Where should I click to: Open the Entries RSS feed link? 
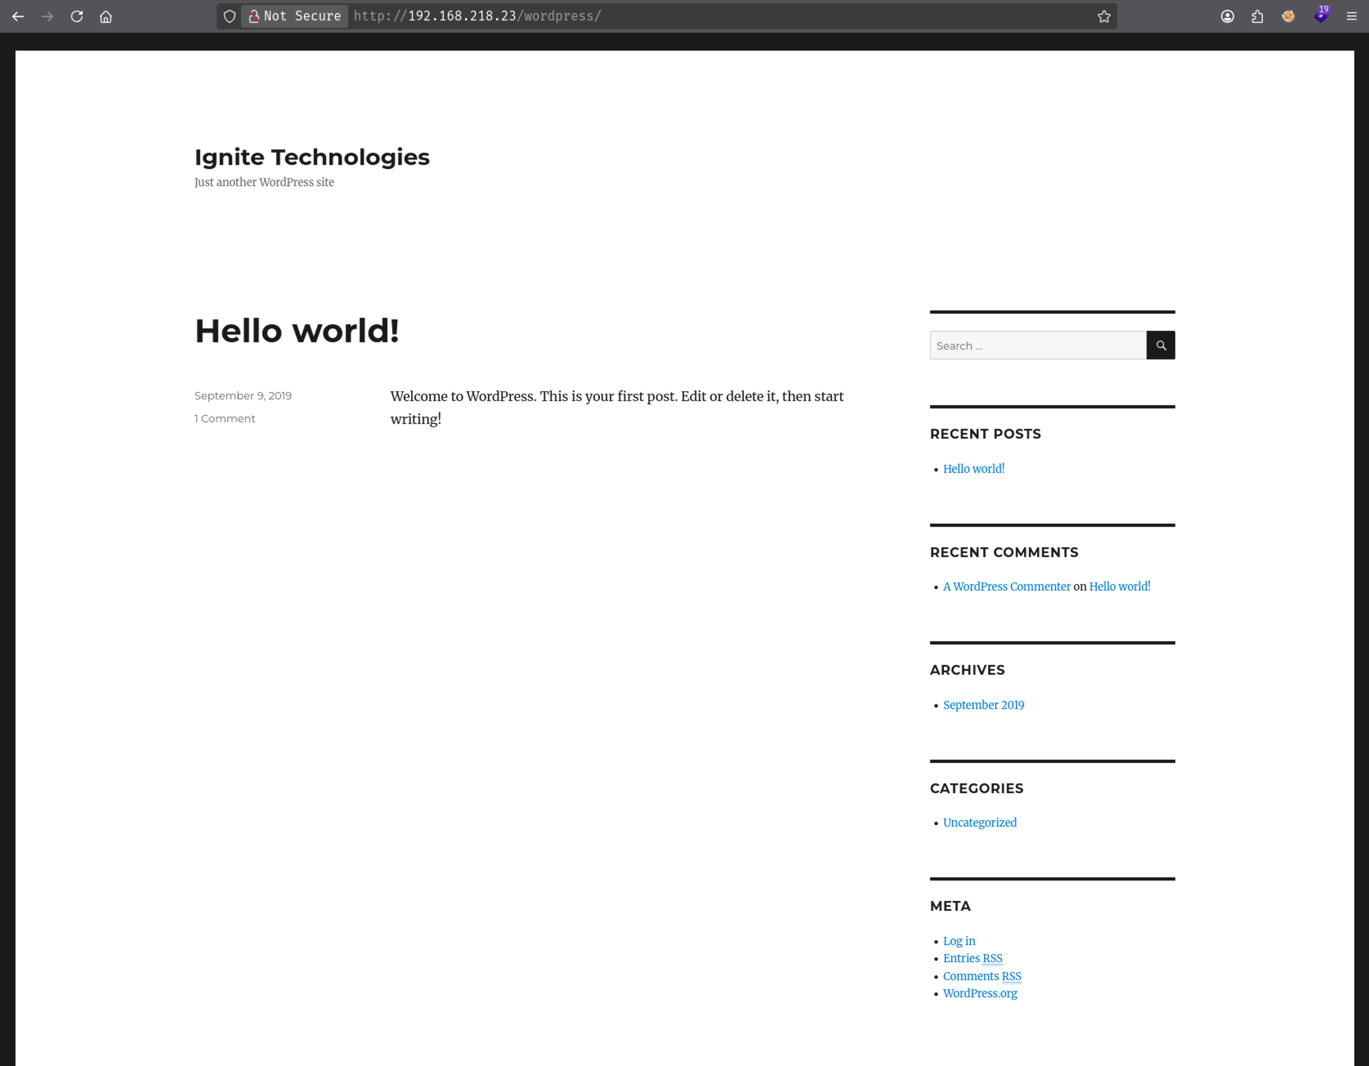coord(972,959)
